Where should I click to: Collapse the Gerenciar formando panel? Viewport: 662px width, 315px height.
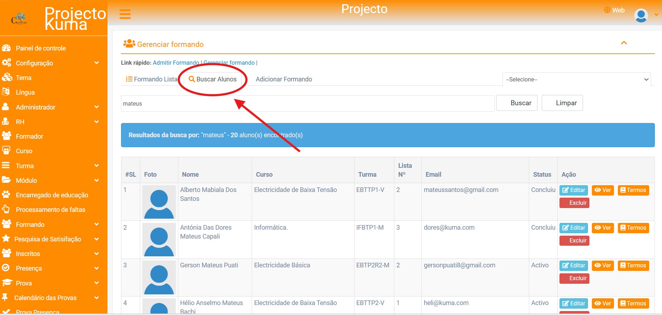[624, 43]
